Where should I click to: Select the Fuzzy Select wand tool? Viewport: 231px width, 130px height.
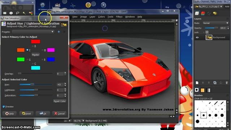pyautogui.click(x=24, y=13)
